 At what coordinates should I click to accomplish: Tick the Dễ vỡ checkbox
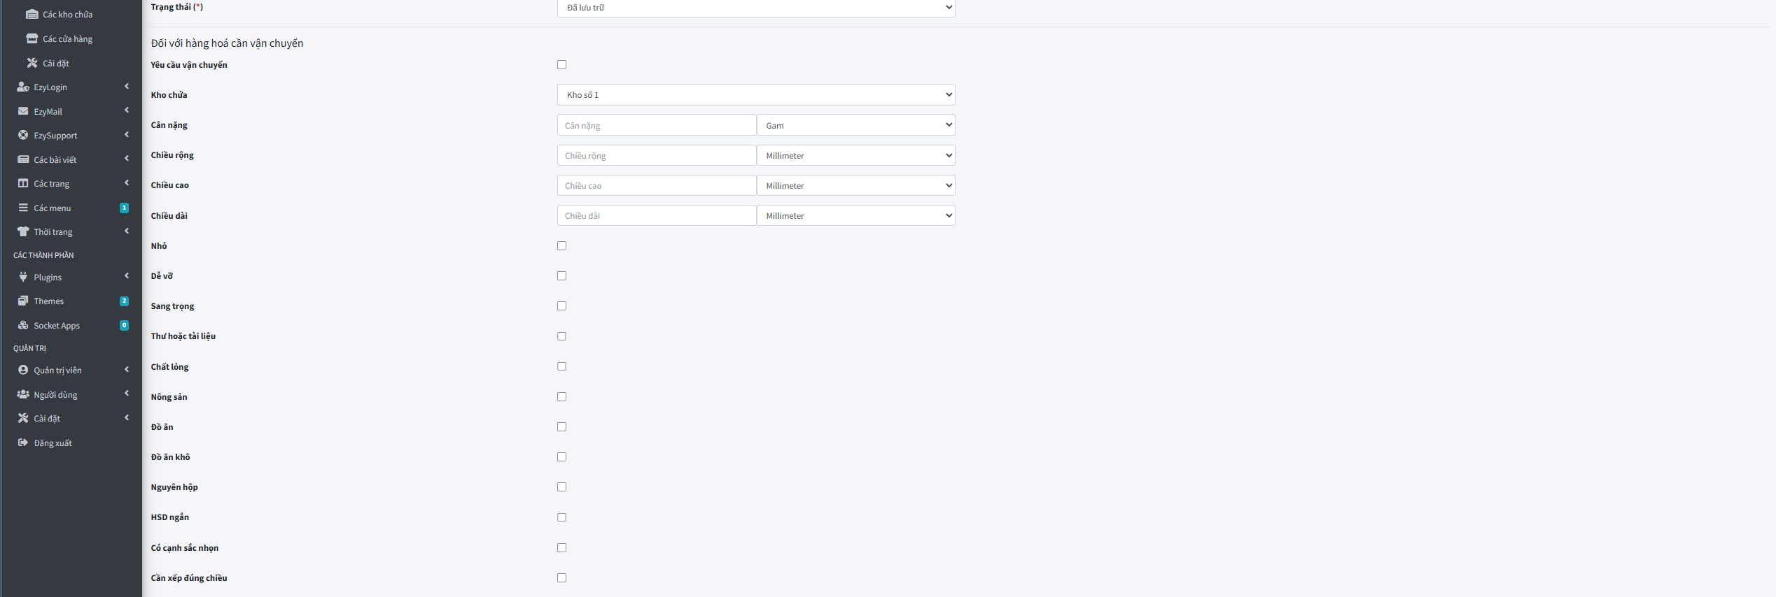pyautogui.click(x=561, y=276)
